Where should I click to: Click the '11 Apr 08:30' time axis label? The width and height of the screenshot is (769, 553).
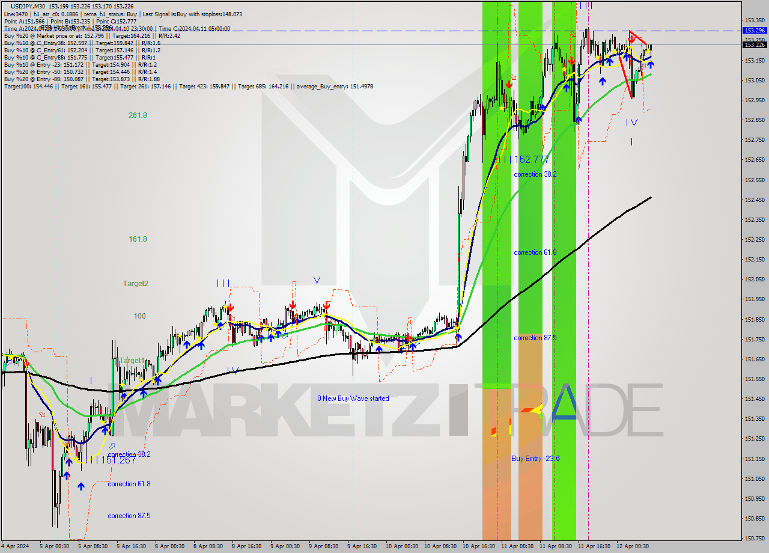(x=556, y=546)
